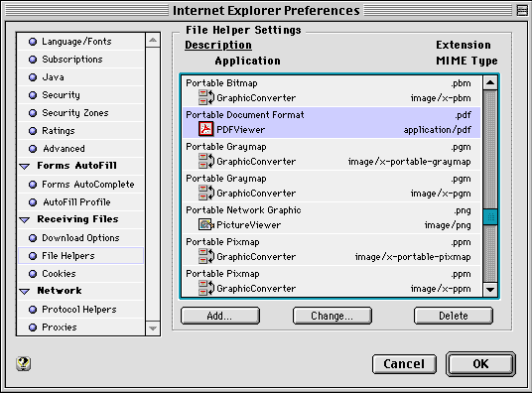
Task: Click GraphicConverter icon for image/x-portable-graymap
Action: coord(206,161)
